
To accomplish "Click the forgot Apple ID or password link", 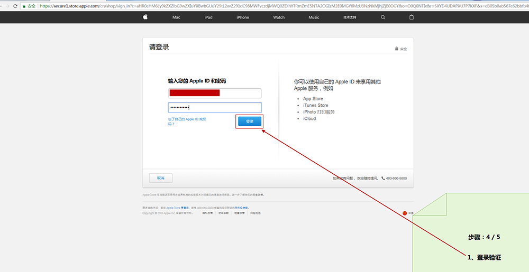I will [x=187, y=121].
